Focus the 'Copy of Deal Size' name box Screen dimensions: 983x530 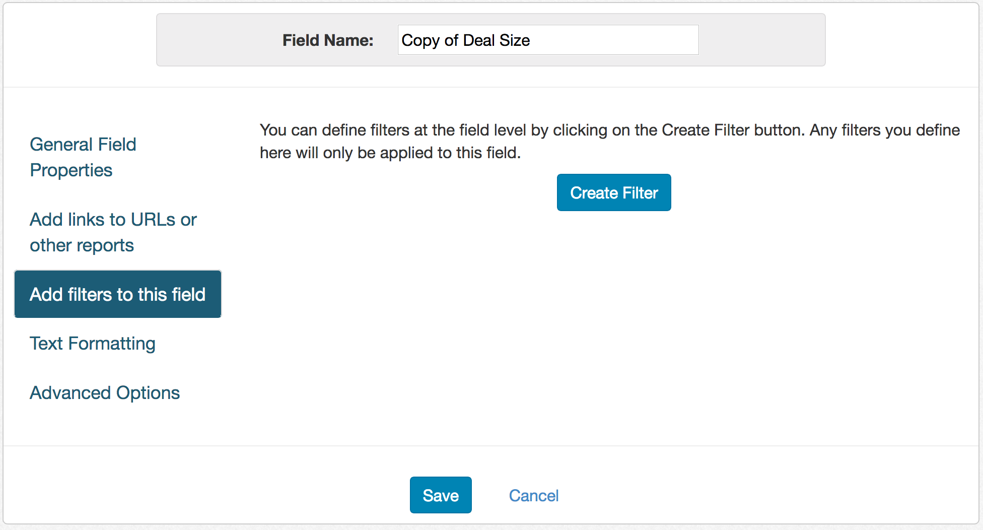click(x=548, y=40)
